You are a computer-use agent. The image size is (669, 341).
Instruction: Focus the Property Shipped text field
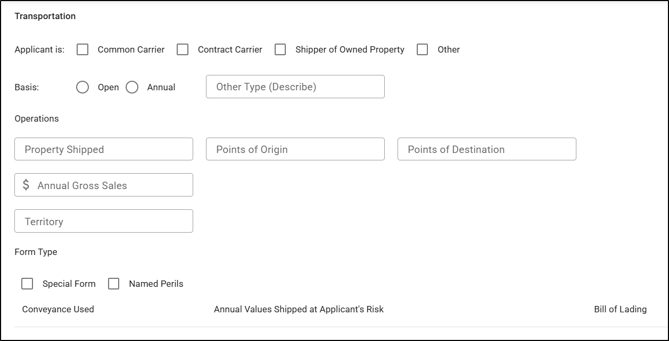[104, 149]
